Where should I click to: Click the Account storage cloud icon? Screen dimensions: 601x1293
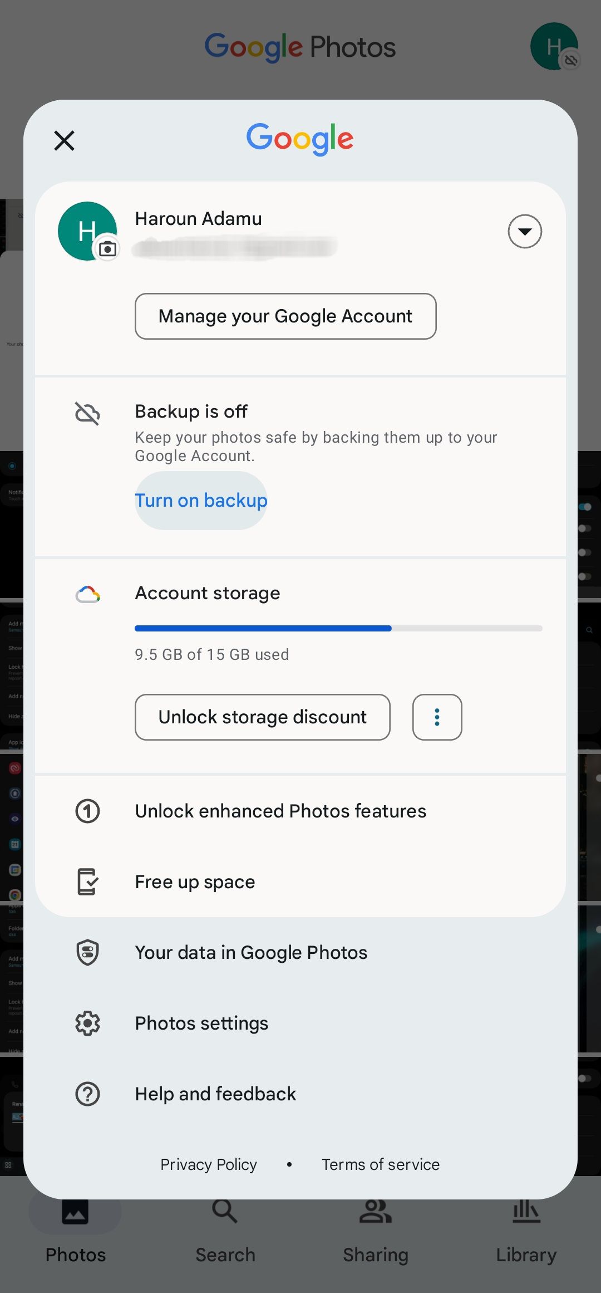point(87,594)
